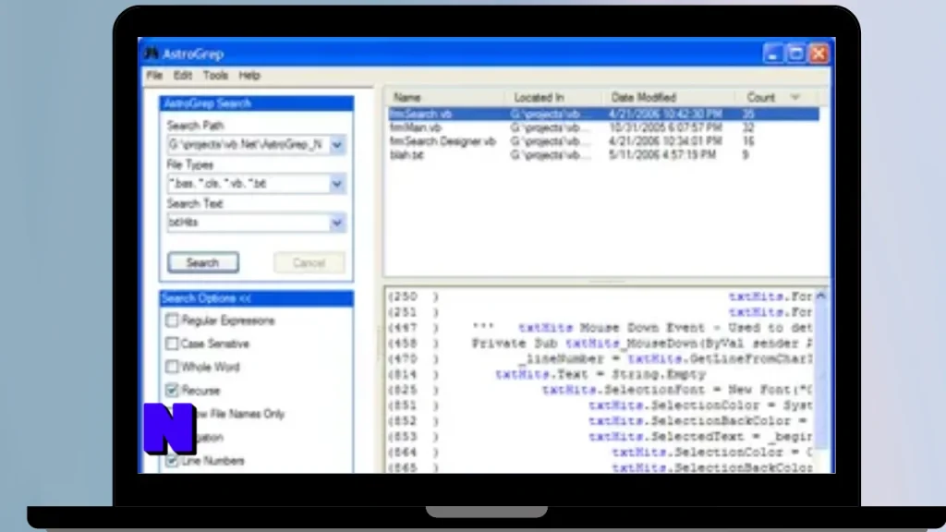The image size is (946, 532).
Task: Toggle the Line Numbers checkbox
Action: tap(172, 461)
